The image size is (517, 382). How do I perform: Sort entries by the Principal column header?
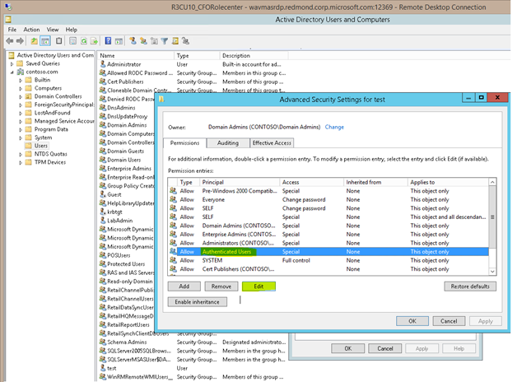click(x=213, y=181)
